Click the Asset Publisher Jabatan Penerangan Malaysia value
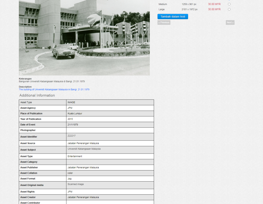Screen dimensions: 263x204 [83, 167]
